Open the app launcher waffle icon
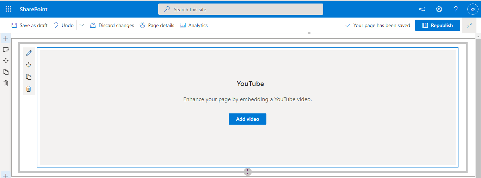This screenshot has height=178, width=481. click(x=8, y=9)
